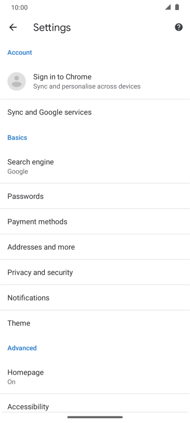Open the Homepage setting
This screenshot has height=423, width=190.
[x=95, y=377]
